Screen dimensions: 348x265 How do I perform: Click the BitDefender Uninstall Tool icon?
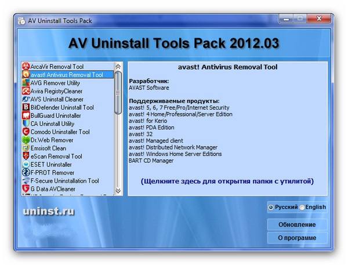coord(26,107)
